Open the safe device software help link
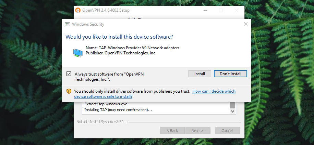Viewport: 314px width, 145px height. [x=155, y=94]
